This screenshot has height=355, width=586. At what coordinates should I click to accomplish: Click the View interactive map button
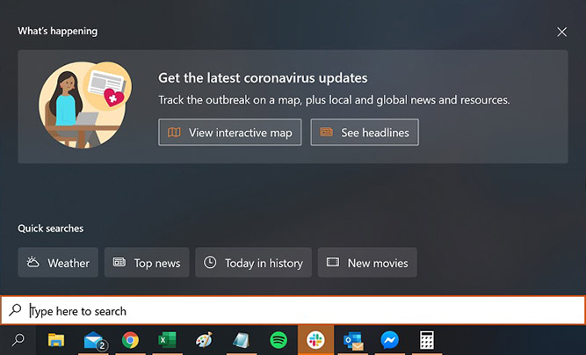230,133
